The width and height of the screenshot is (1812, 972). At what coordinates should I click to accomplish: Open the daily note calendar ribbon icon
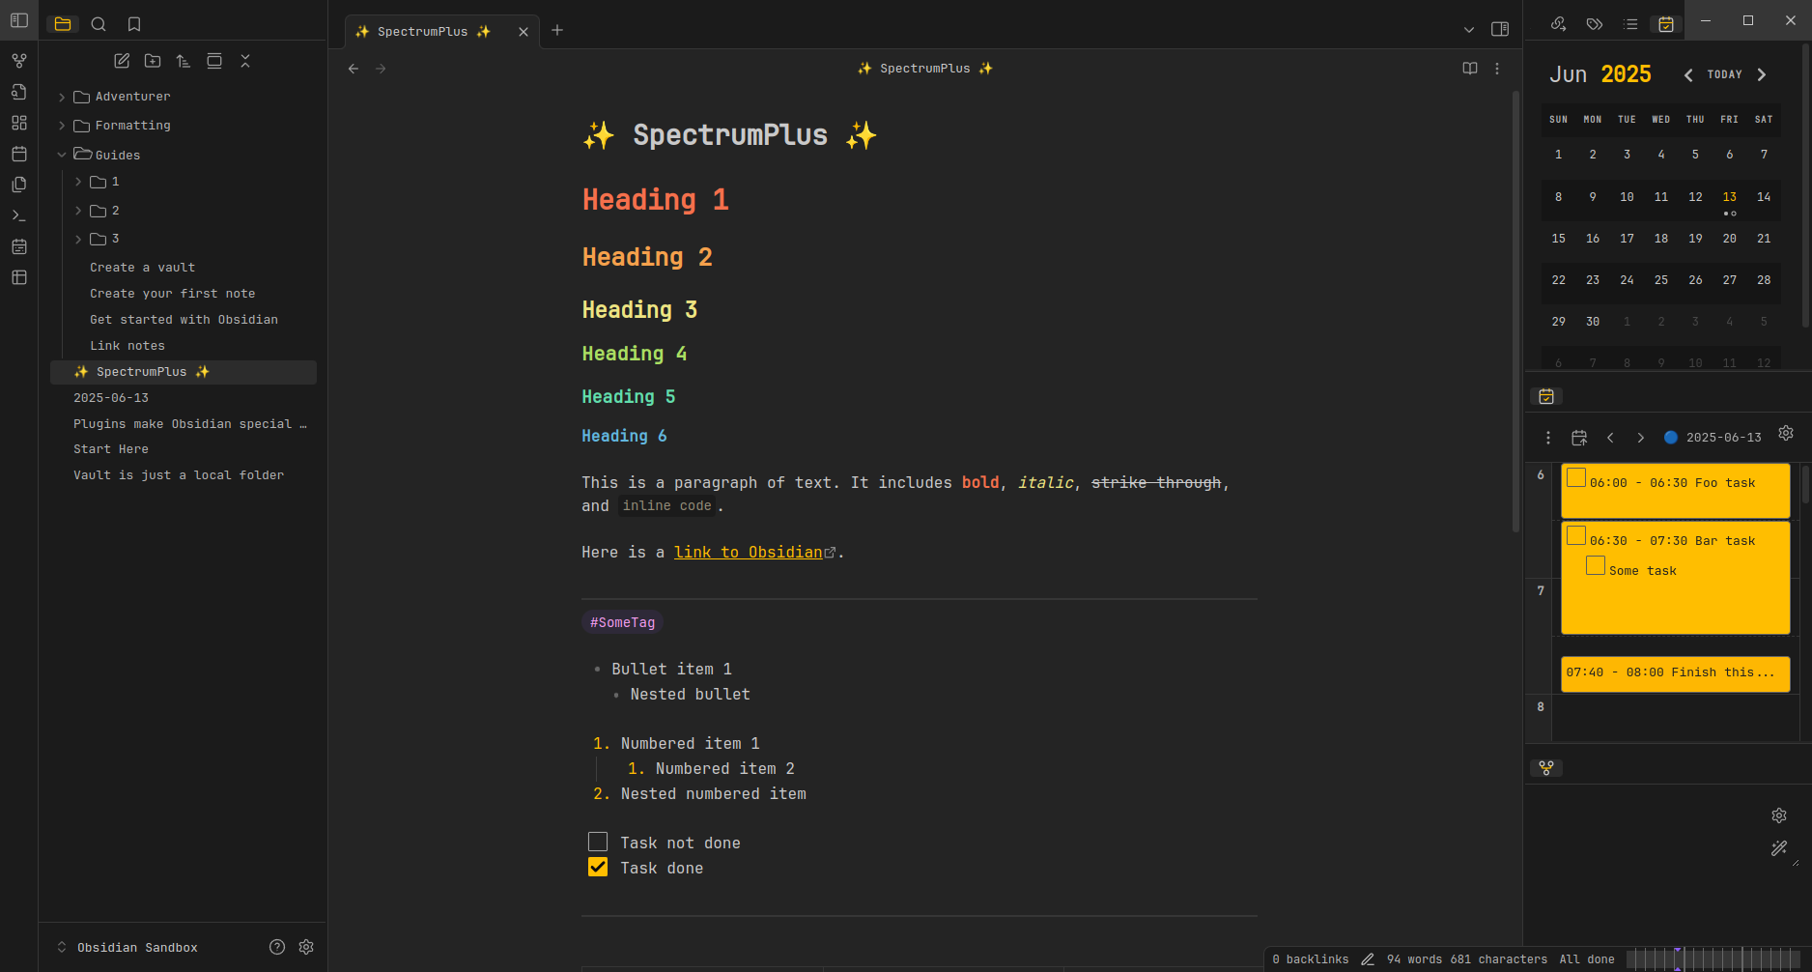[x=19, y=154]
